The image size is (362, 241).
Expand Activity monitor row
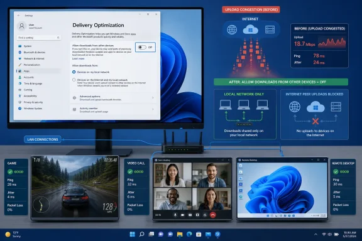point(113,110)
